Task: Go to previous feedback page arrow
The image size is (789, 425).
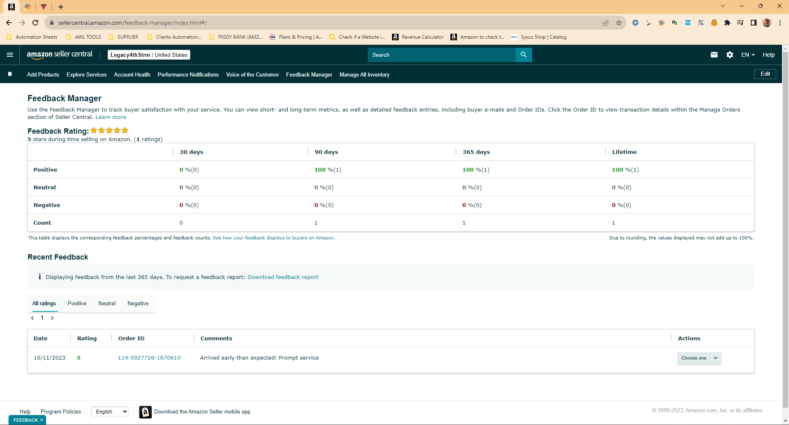Action: 32,318
